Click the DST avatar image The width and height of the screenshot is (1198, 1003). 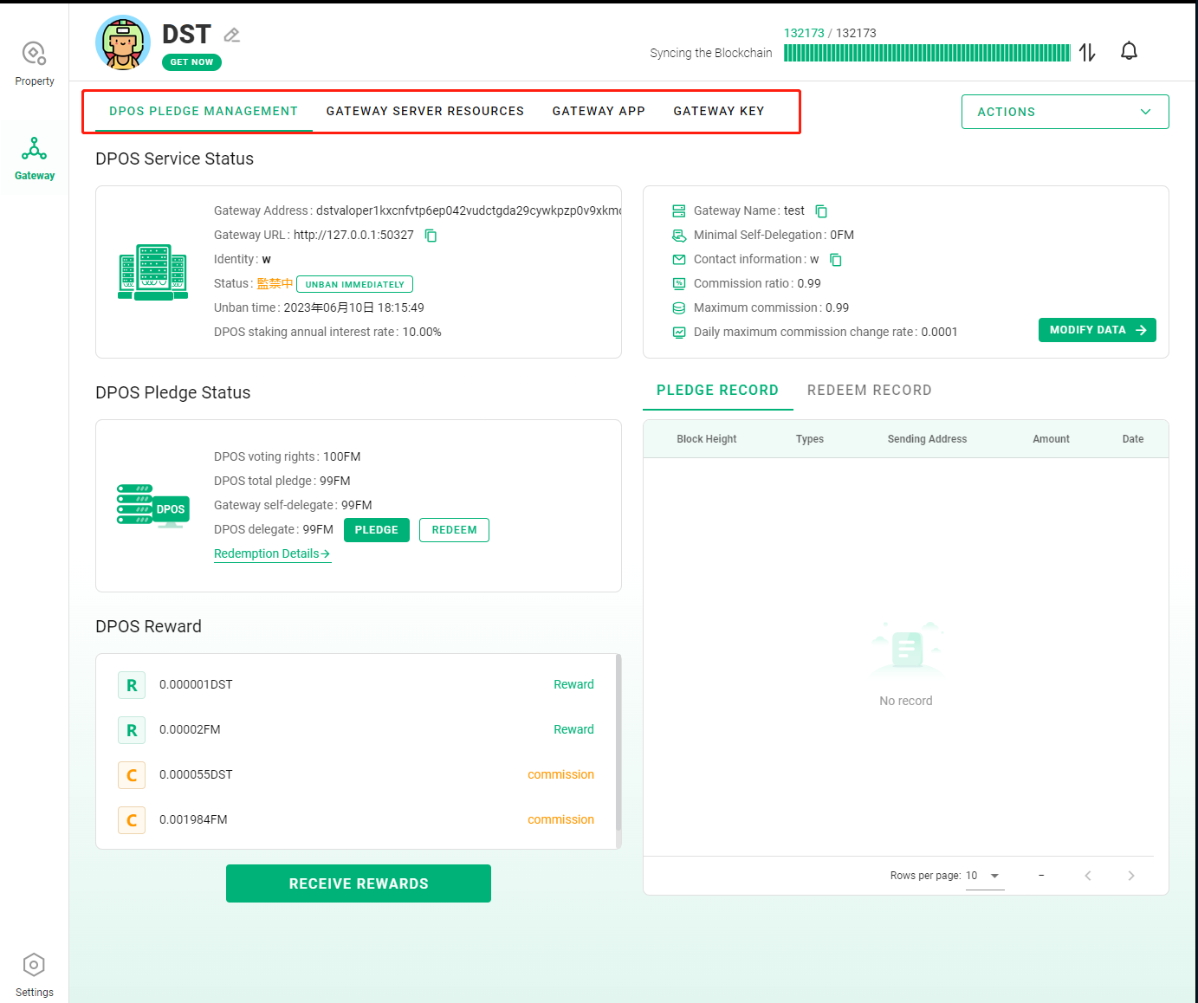pyautogui.click(x=122, y=42)
